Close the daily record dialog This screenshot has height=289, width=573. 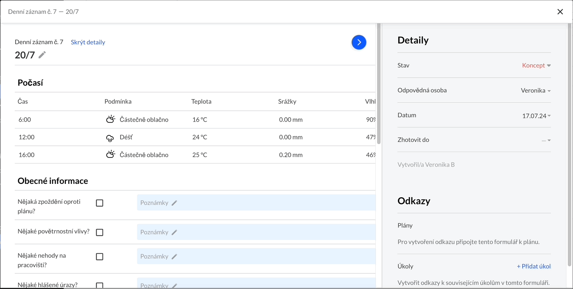point(560,12)
